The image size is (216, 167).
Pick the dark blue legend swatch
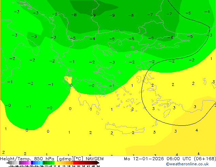point(32,163)
